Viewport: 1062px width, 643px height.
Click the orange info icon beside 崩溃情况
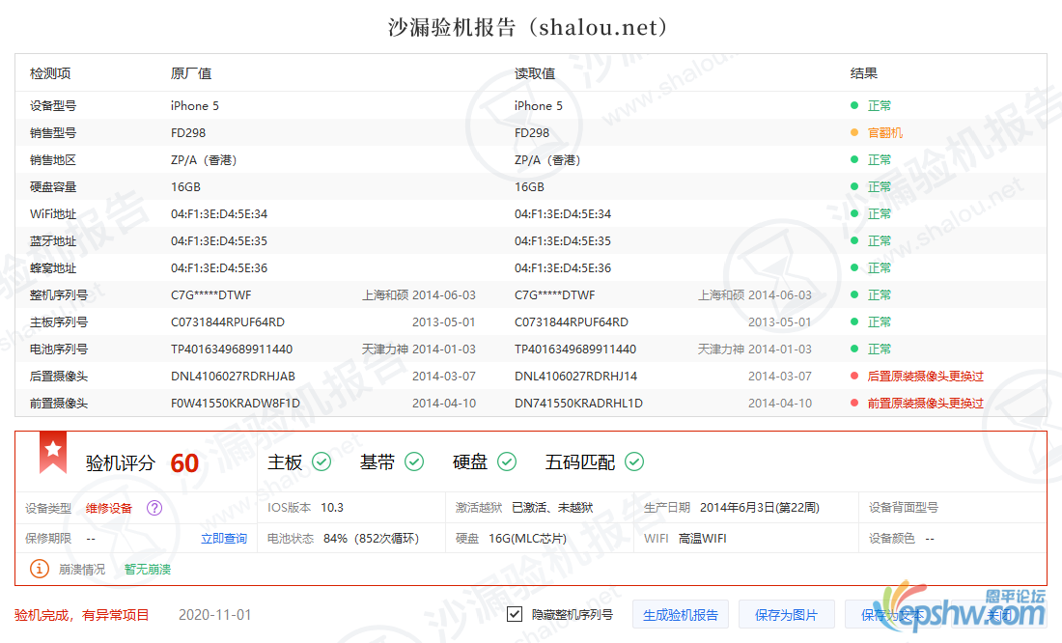tap(40, 569)
